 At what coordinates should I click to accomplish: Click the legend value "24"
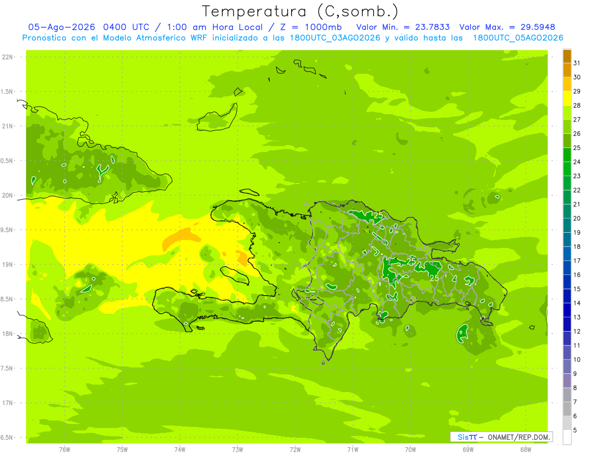pos(577,162)
